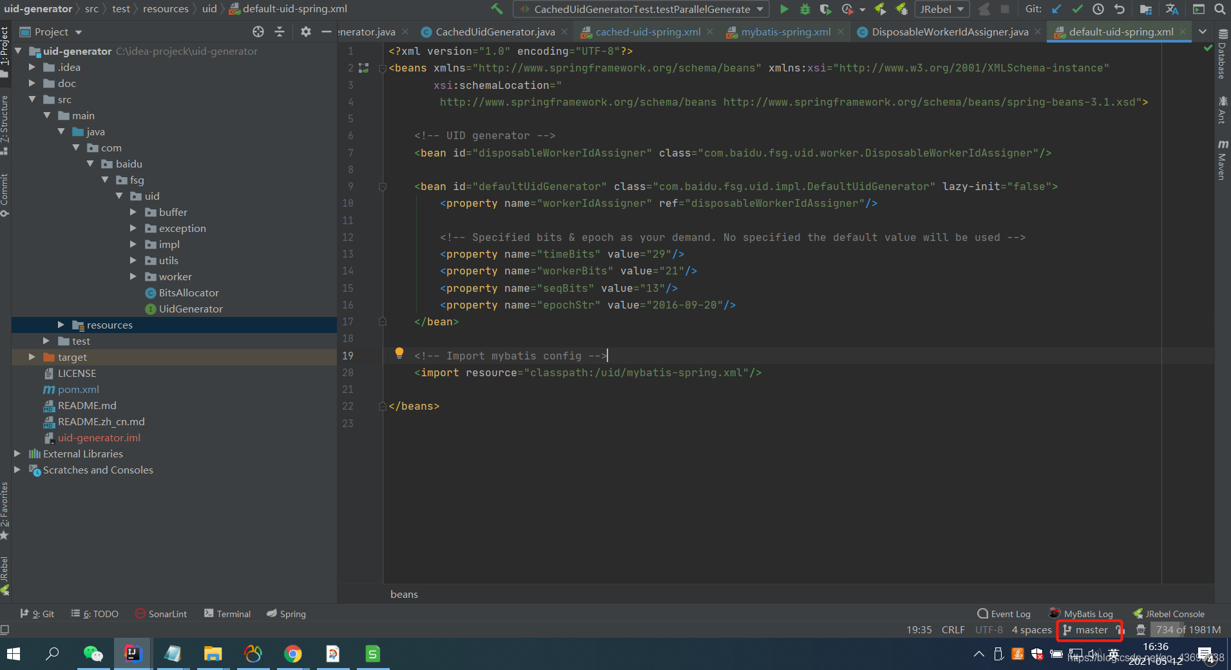Select pom.xml in project tree
This screenshot has height=670, width=1231.
[71, 389]
